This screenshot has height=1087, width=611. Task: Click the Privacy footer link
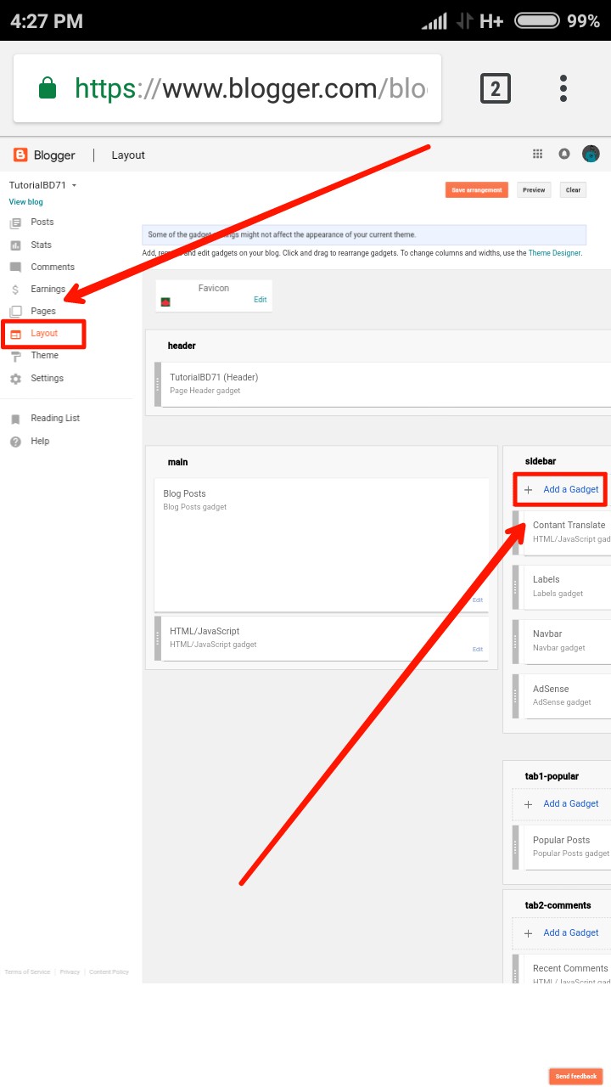click(70, 972)
